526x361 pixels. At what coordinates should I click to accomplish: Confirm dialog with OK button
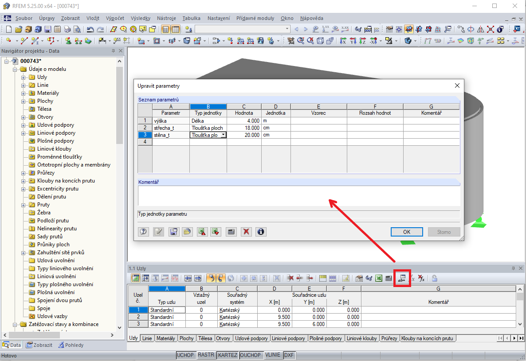(407, 232)
